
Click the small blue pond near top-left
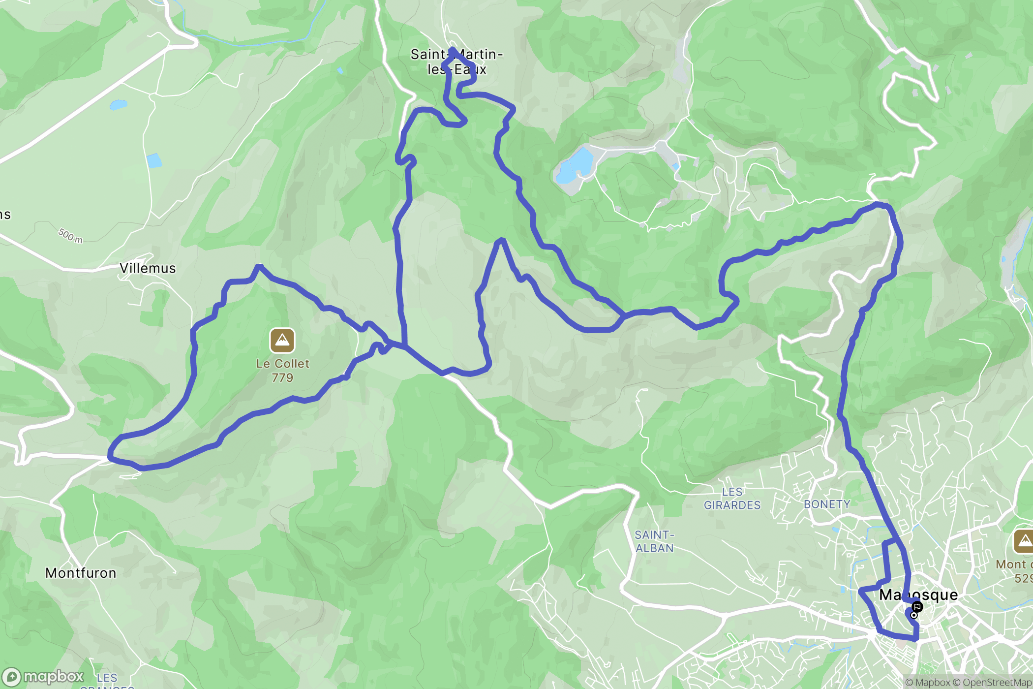tap(118, 105)
